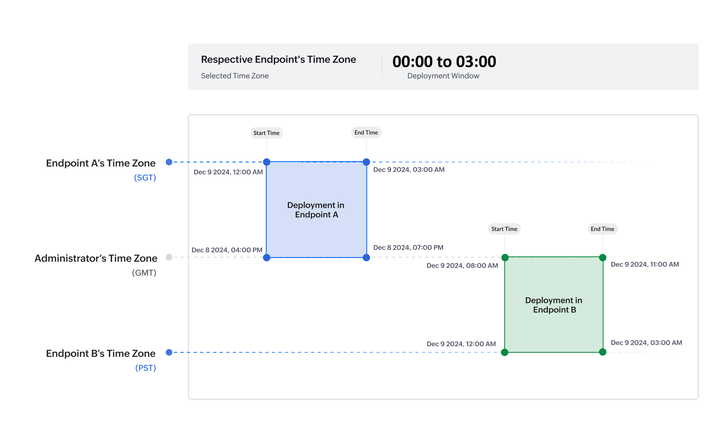Select the green Deployment in Endpoint B box
Viewport: 727px width, 443px height.
pos(554,305)
